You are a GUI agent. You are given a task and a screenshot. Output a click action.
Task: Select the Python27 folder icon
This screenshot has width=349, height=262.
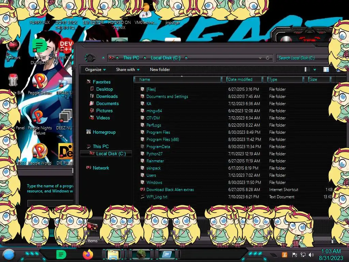tap(142, 154)
